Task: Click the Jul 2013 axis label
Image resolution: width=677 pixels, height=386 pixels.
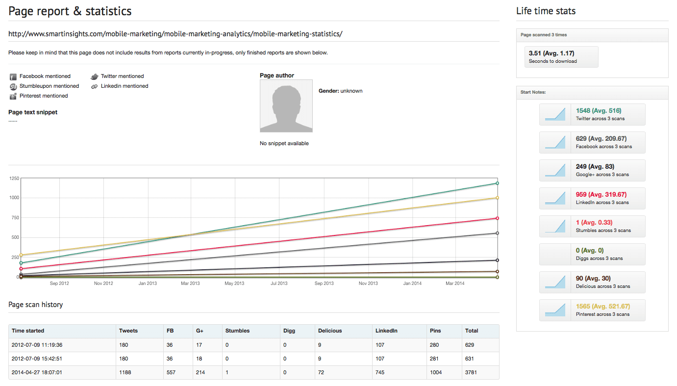Action: click(279, 283)
